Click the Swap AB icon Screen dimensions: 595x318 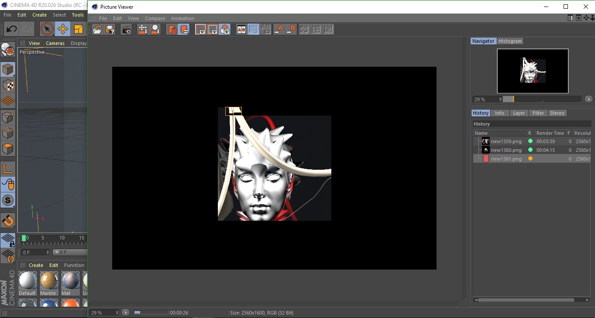pyautogui.click(x=304, y=30)
